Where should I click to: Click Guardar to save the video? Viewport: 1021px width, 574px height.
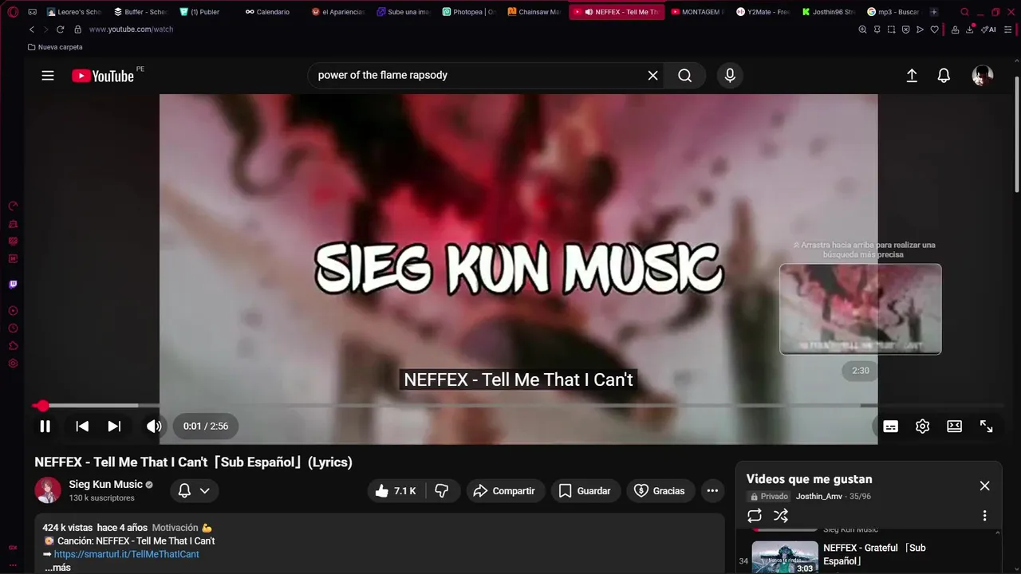(585, 491)
